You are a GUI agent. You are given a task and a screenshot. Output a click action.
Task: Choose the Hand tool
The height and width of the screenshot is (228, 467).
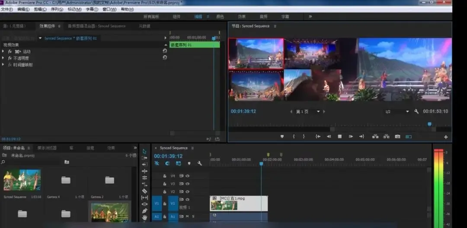144,217
